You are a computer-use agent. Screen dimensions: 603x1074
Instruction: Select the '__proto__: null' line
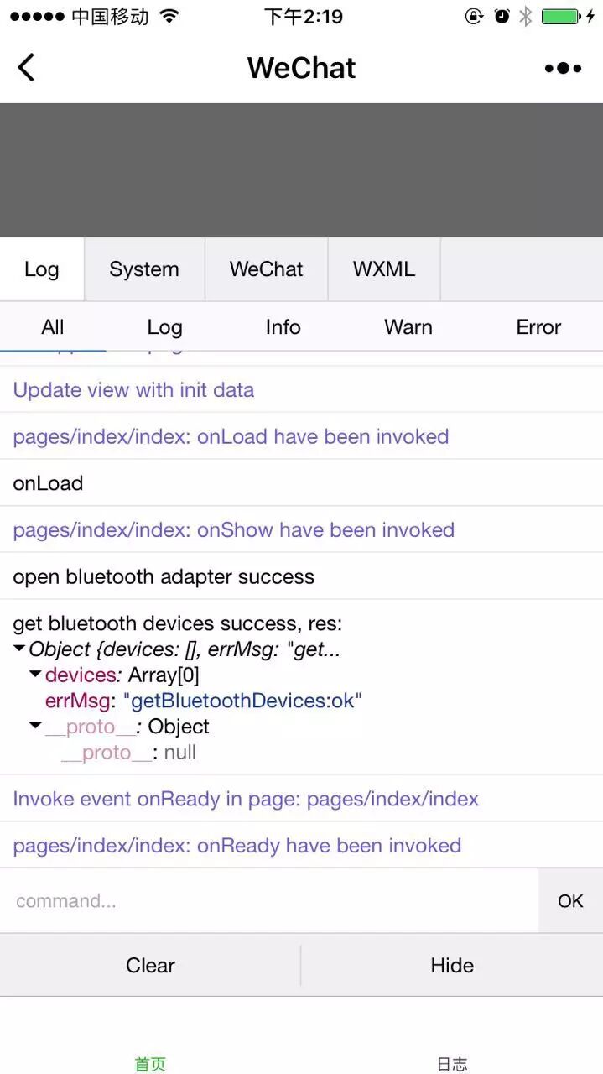128,753
